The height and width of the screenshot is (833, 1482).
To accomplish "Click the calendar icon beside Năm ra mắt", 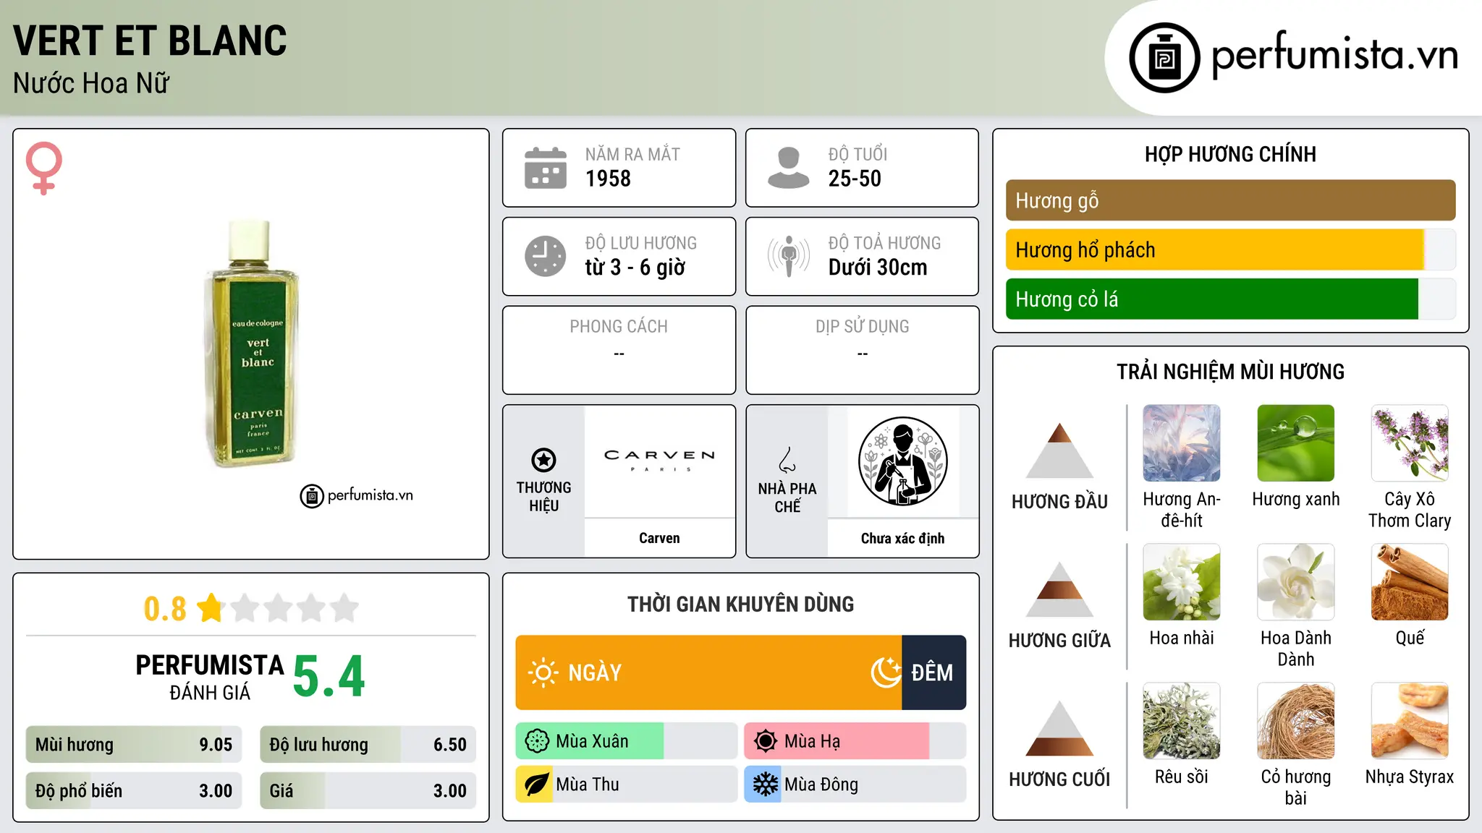I will 546,168.
